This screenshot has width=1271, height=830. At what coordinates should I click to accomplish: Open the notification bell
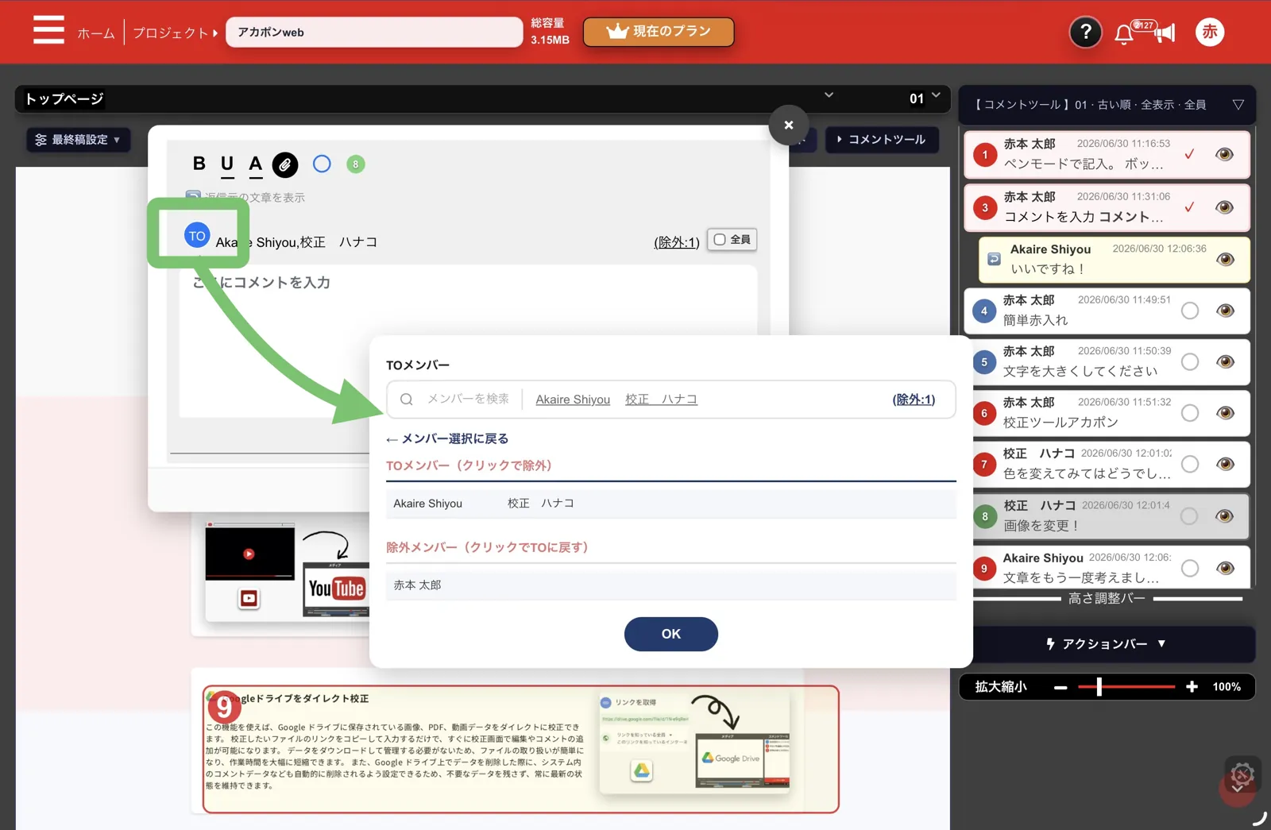tap(1123, 34)
